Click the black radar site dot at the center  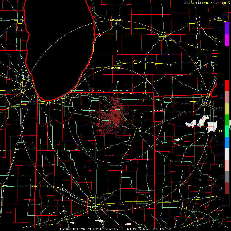tap(115, 115)
